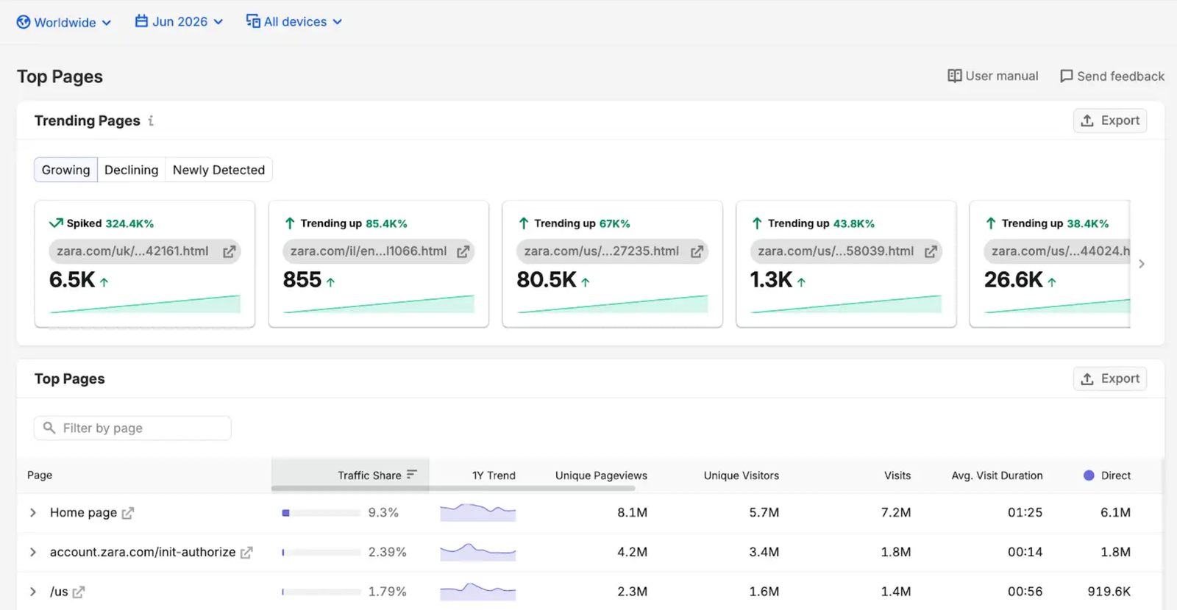The image size is (1177, 610).
Task: Click the Page column header
Action: coord(40,476)
